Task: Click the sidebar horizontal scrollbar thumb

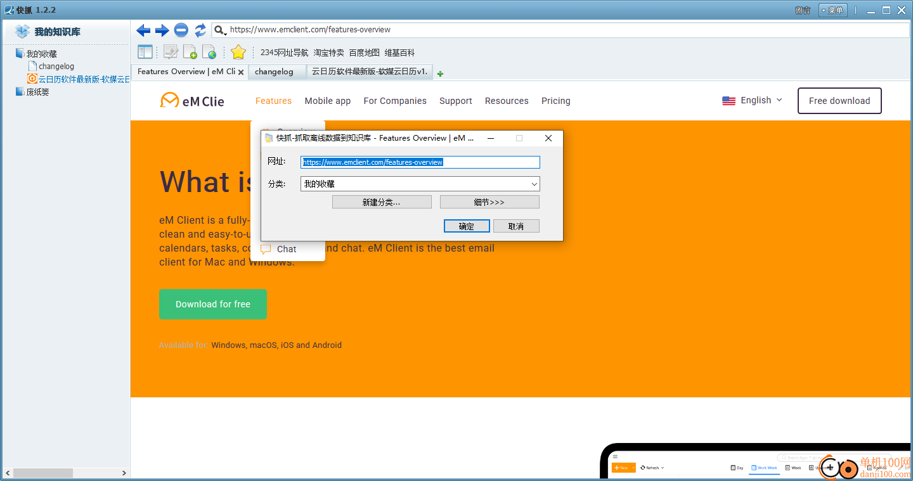Action: tap(43, 473)
